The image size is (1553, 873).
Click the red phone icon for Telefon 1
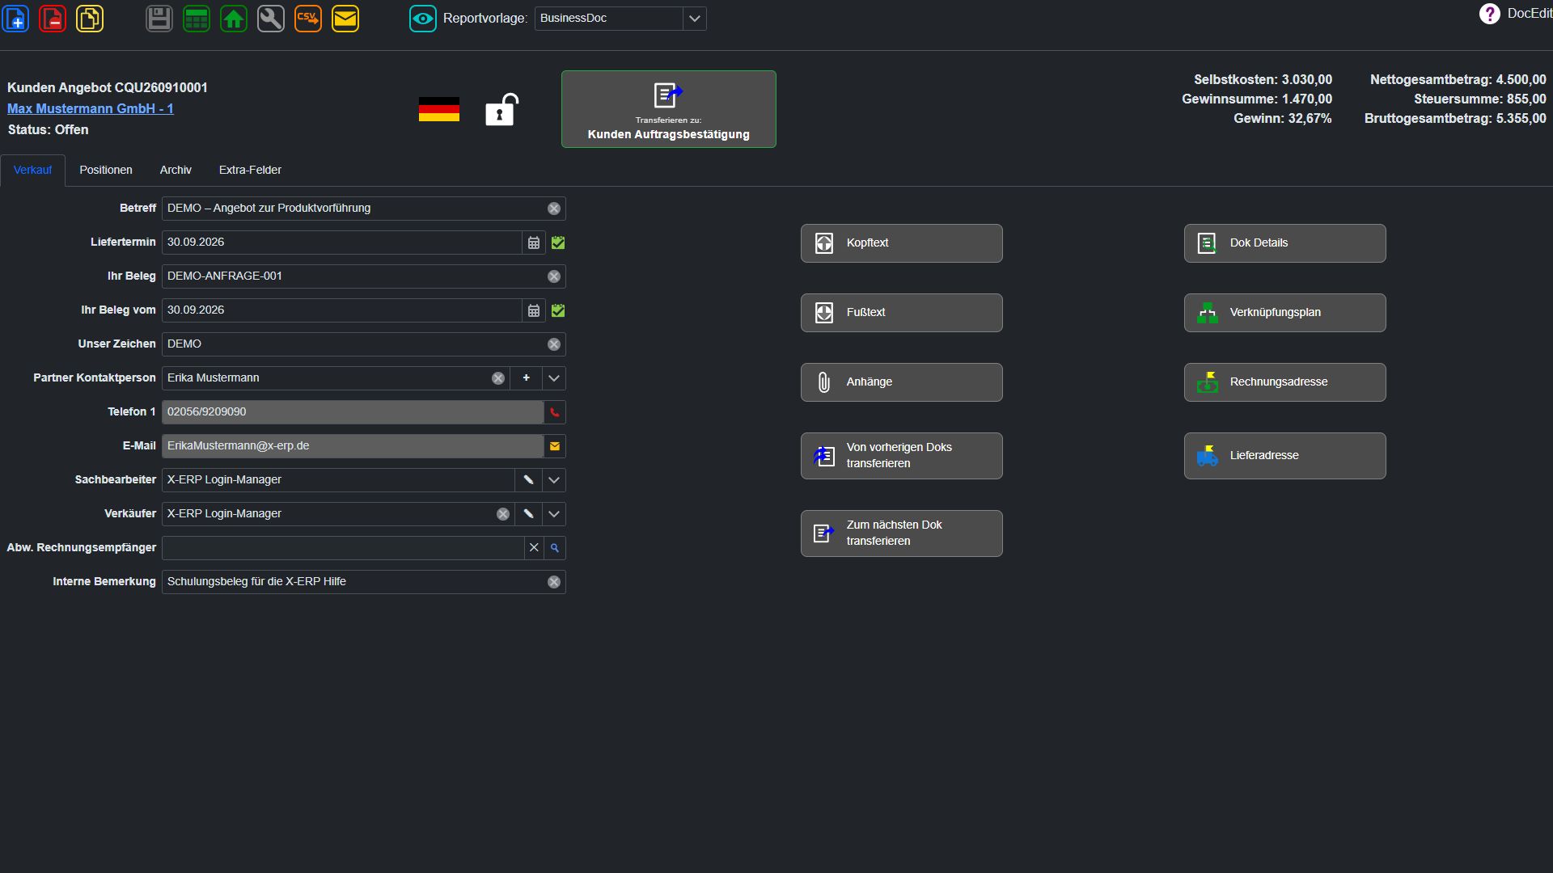[x=555, y=412]
